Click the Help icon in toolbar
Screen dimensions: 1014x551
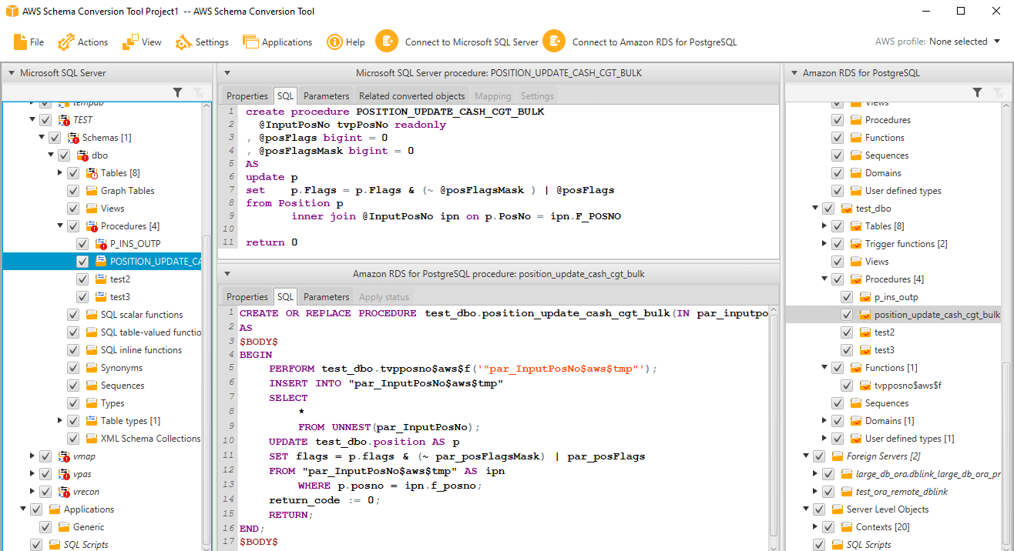point(334,42)
